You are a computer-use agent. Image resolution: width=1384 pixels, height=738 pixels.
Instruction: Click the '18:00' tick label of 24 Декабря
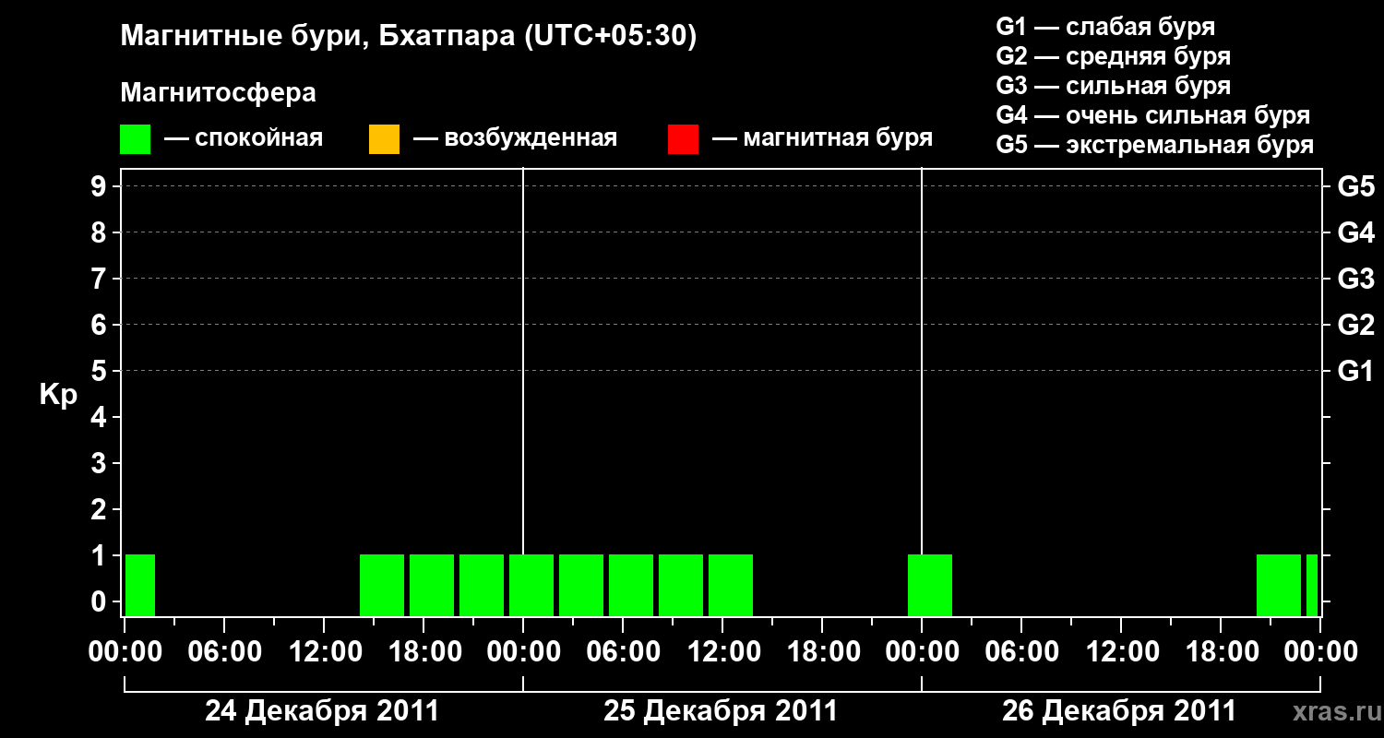pos(424,652)
